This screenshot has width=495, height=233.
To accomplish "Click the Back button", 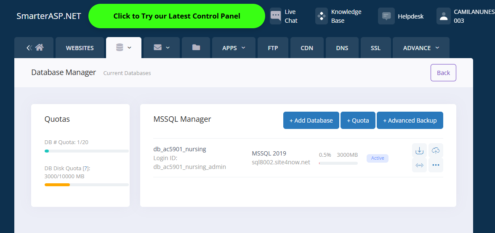I will (443, 73).
